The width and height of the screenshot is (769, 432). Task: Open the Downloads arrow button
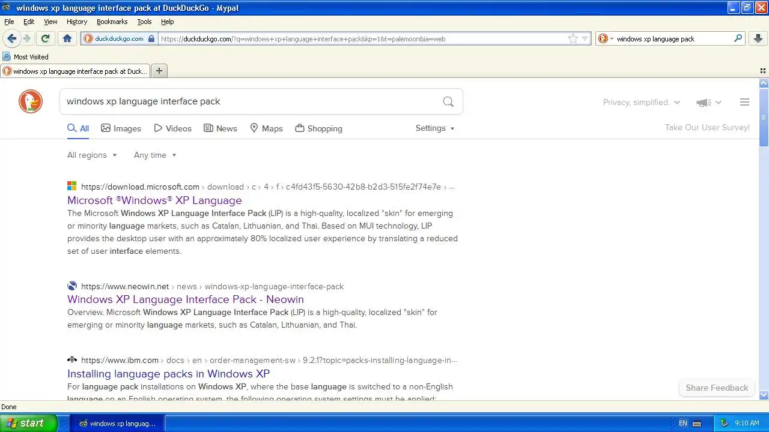point(758,38)
